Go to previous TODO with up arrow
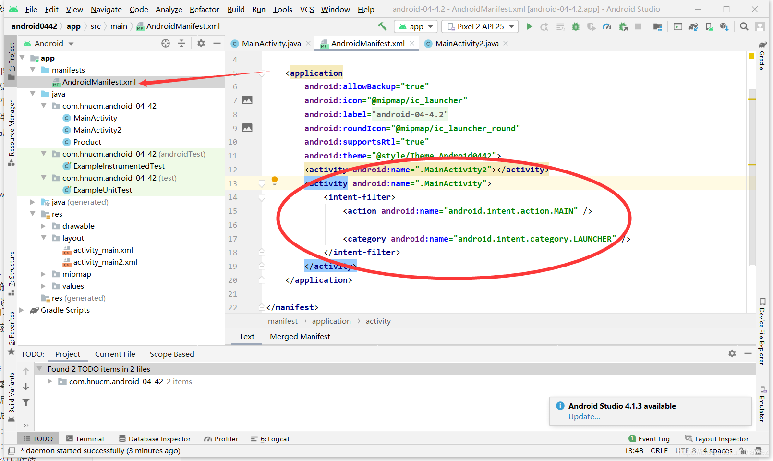Image resolution: width=773 pixels, height=461 pixels. pos(26,371)
